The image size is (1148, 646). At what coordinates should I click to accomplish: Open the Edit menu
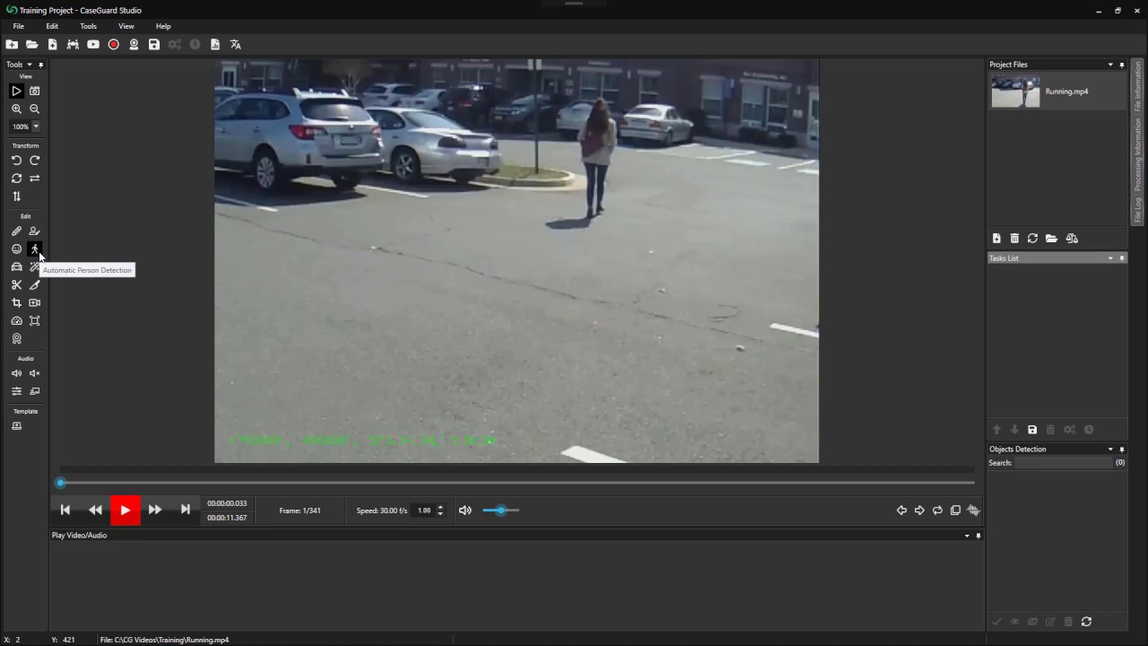coord(52,26)
